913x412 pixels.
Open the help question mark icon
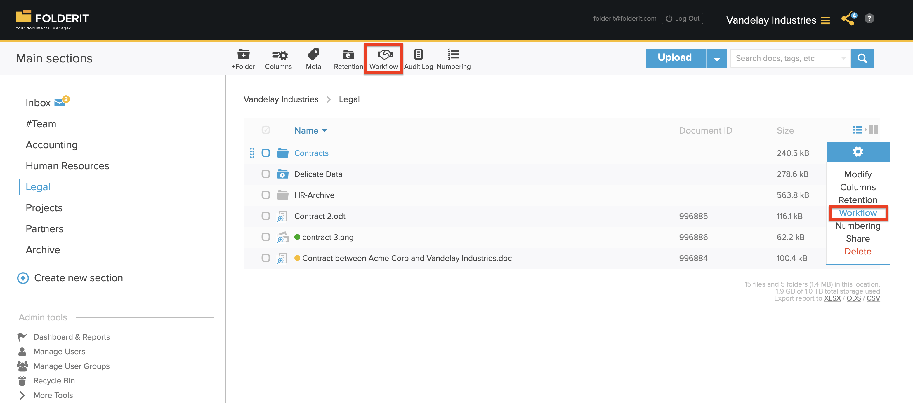click(x=869, y=18)
